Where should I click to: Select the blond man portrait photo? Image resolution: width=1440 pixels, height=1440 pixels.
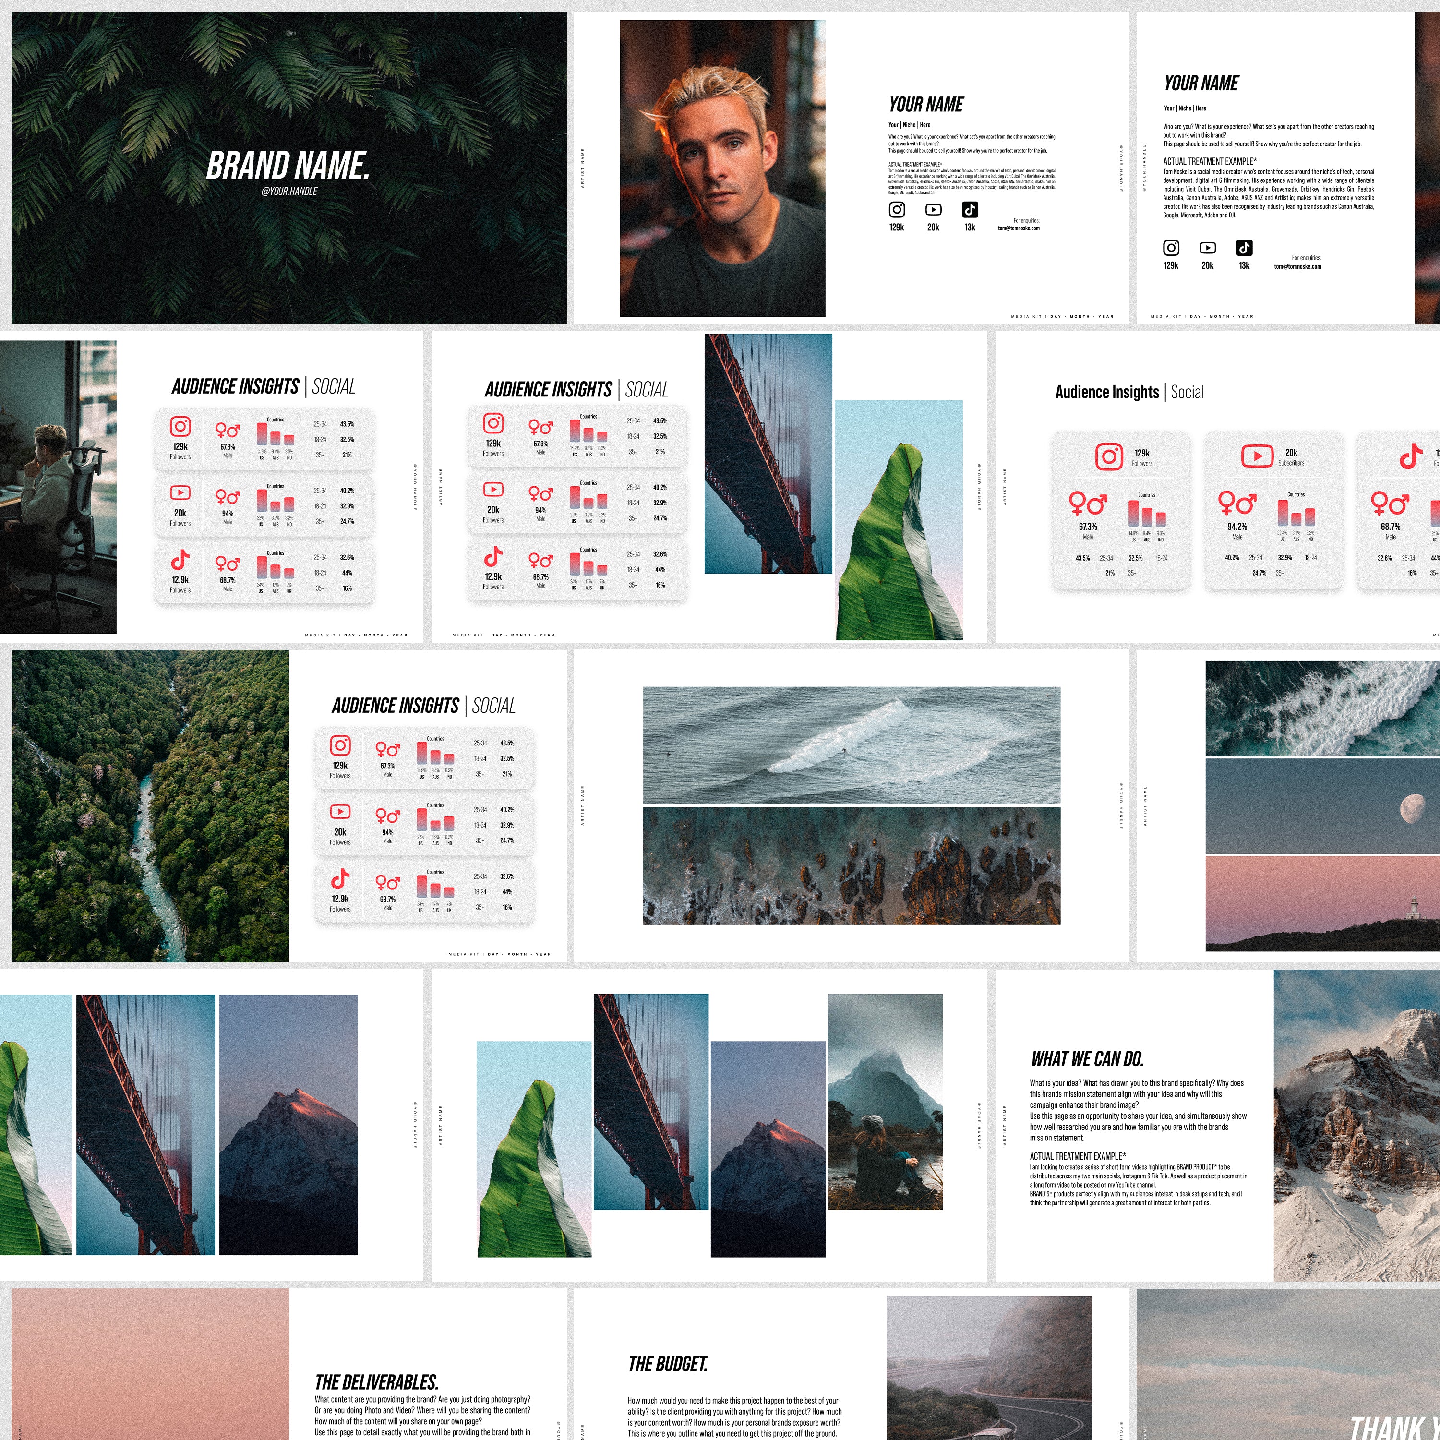tap(722, 168)
